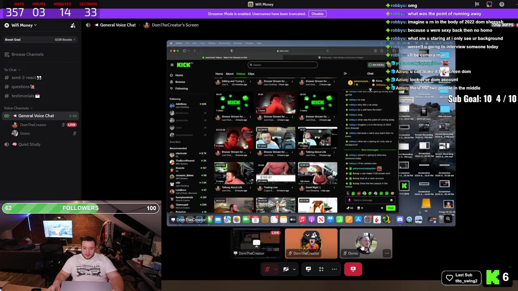
Task: Select Domo's participant tile
Action: tap(366, 243)
